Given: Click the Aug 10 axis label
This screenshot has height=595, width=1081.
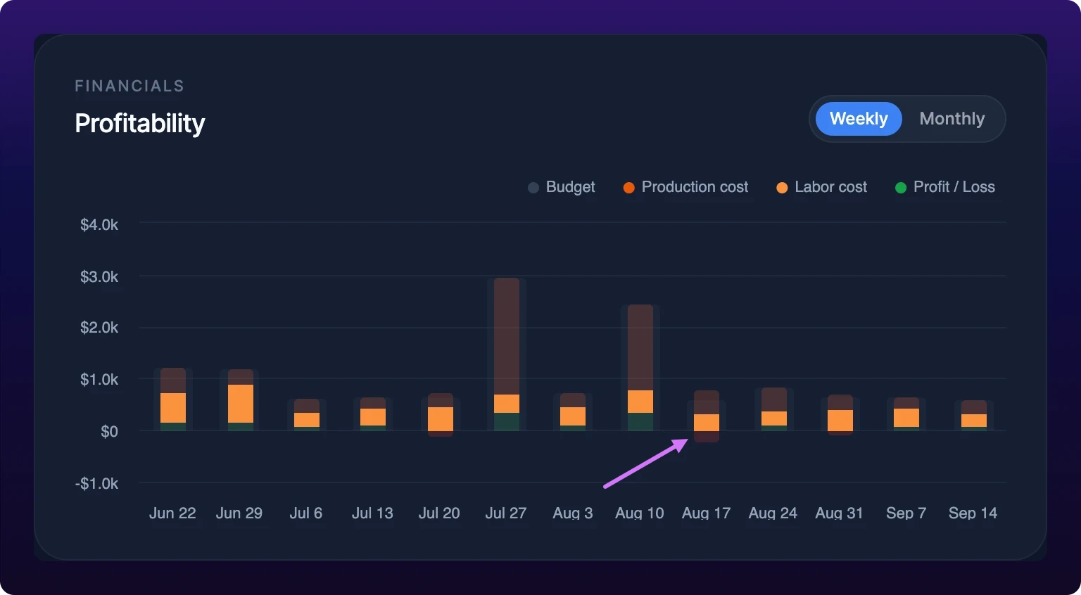Looking at the screenshot, I should [640, 513].
